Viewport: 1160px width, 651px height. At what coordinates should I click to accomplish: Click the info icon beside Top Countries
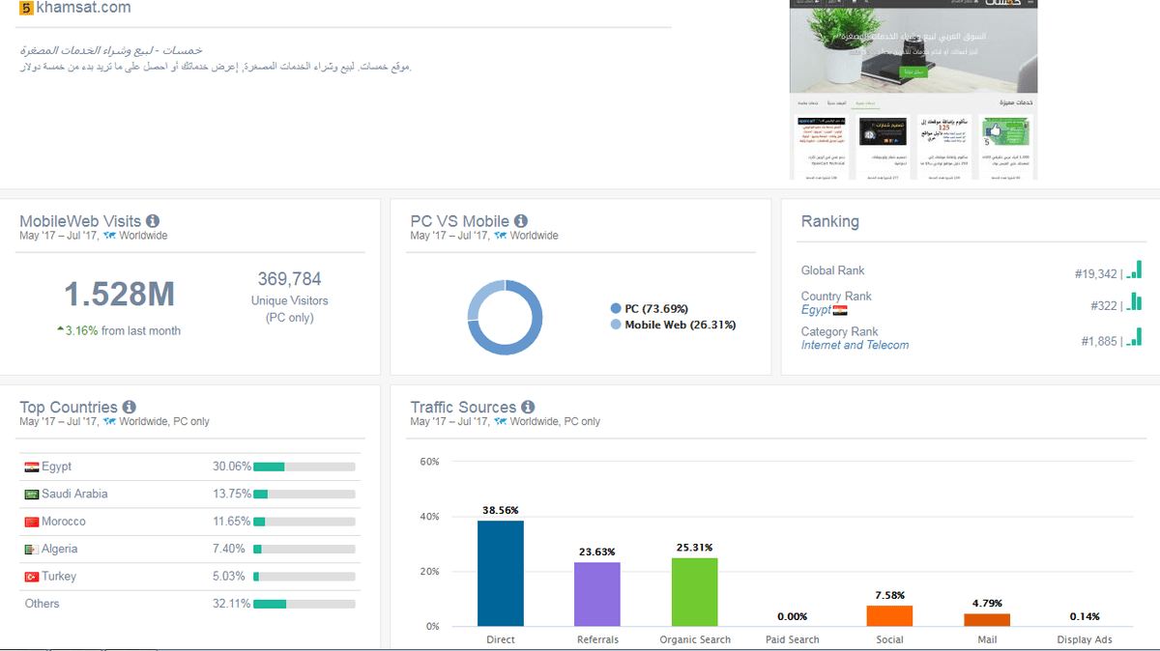pos(130,408)
